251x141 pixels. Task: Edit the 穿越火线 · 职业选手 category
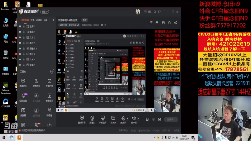point(69,25)
